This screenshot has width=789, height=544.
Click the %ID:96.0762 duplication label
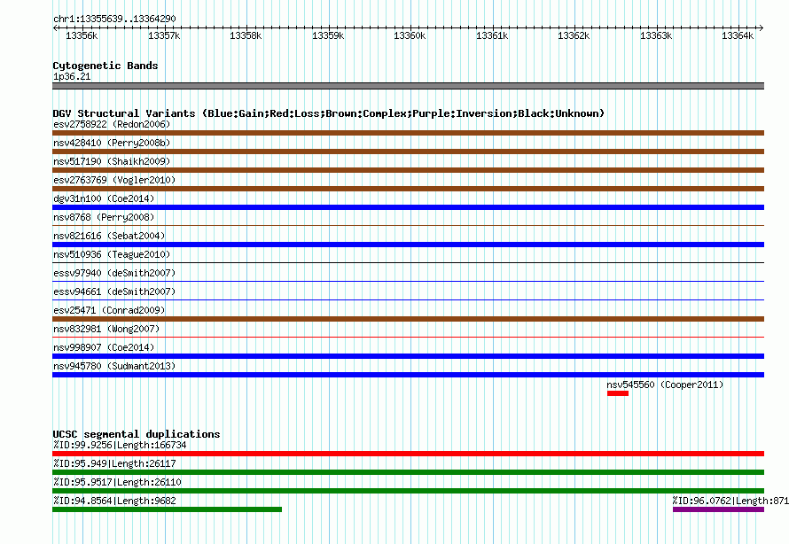coord(730,501)
